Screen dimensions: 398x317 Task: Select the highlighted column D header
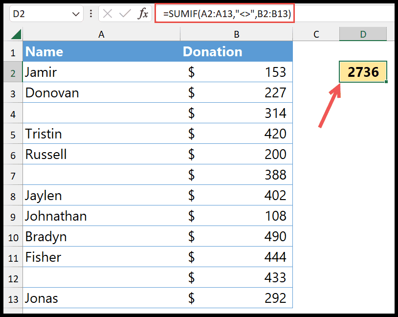[x=363, y=34]
